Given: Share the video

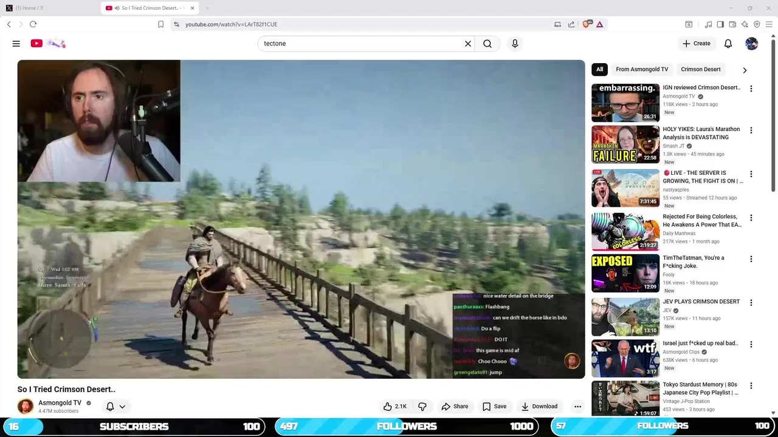Looking at the screenshot, I should tap(455, 407).
